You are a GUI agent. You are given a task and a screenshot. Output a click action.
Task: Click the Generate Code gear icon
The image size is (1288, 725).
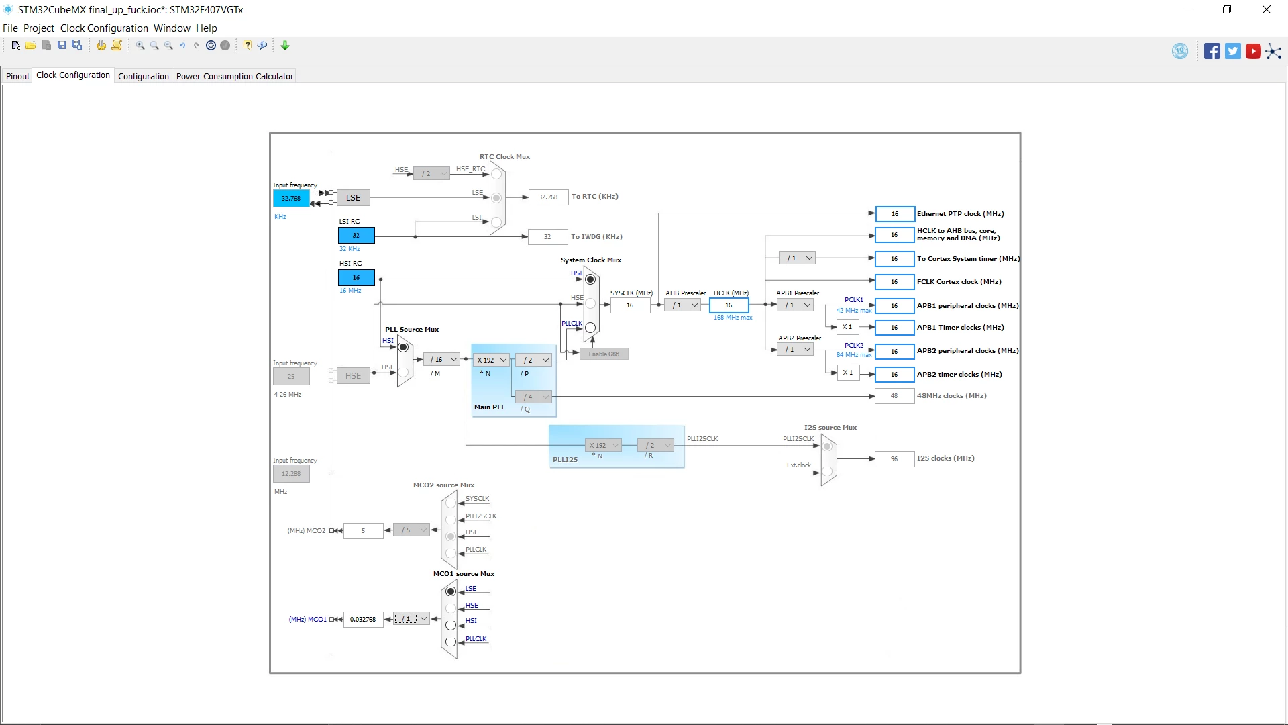(101, 45)
